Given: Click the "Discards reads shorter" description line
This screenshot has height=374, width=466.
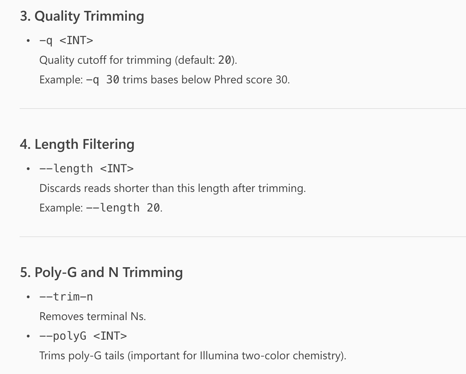Looking at the screenshot, I should 172,188.
